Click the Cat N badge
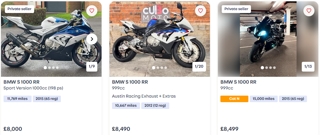 (234, 99)
